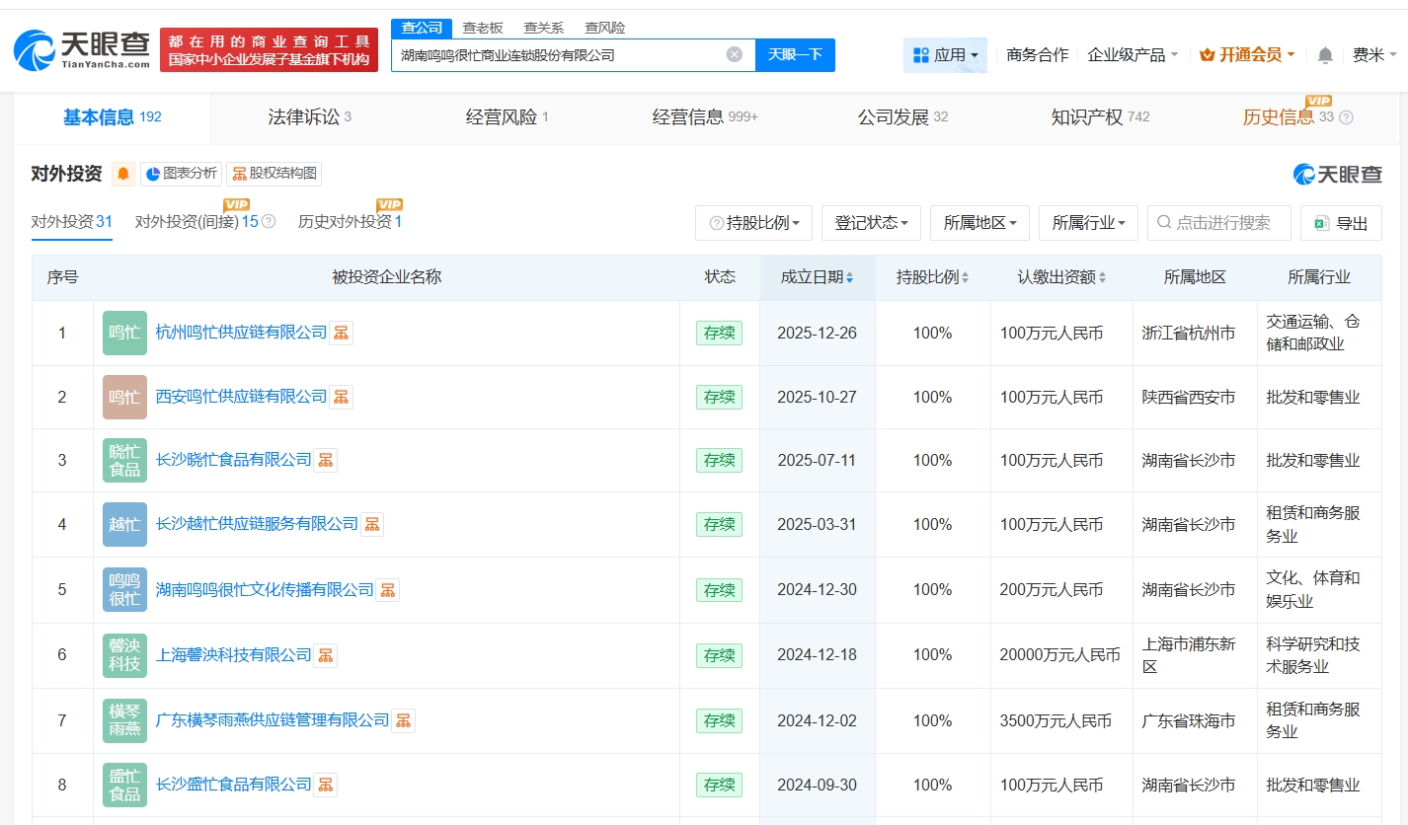Open equity structure icon for 杭州鸣忙供应链有限公司

click(x=341, y=333)
